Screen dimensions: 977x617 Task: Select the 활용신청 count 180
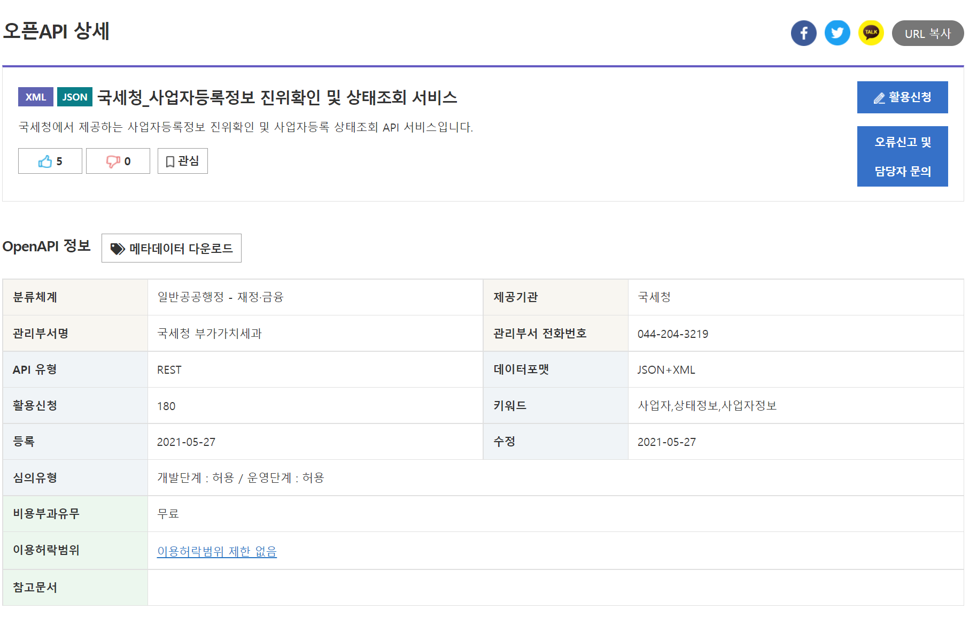pyautogui.click(x=166, y=406)
